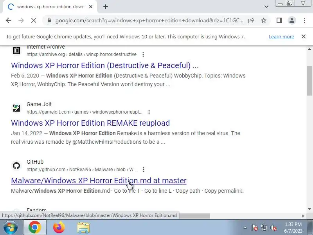Click the archive.org breadcrumb URL

82,54
